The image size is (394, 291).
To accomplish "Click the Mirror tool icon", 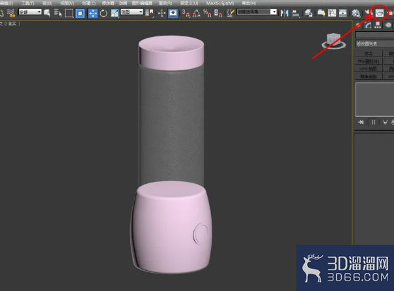I will 285,13.
